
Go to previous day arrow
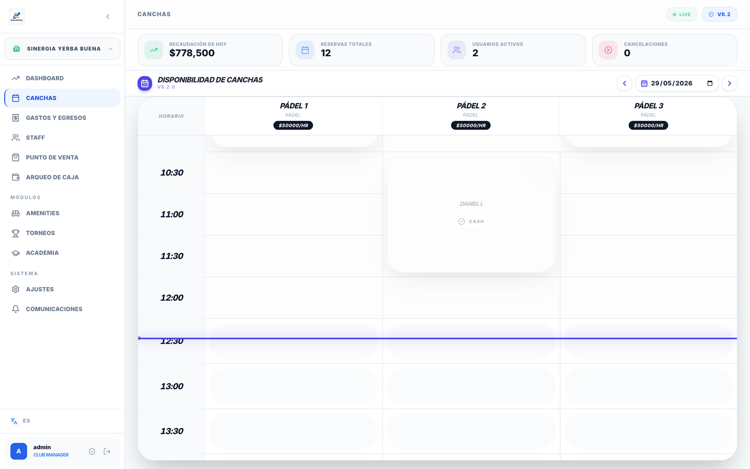624,83
